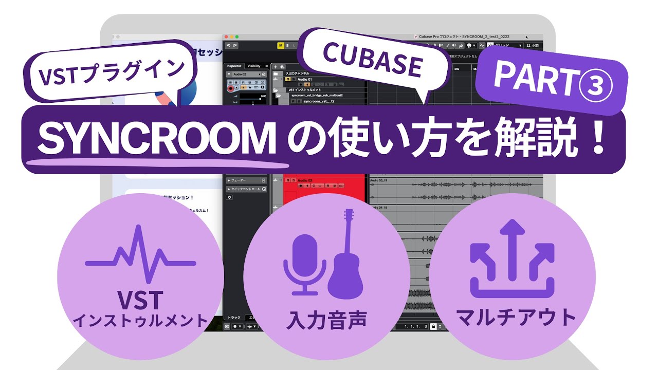Record enable the Audio 03 track
This screenshot has width=658, height=370.
tap(301, 186)
